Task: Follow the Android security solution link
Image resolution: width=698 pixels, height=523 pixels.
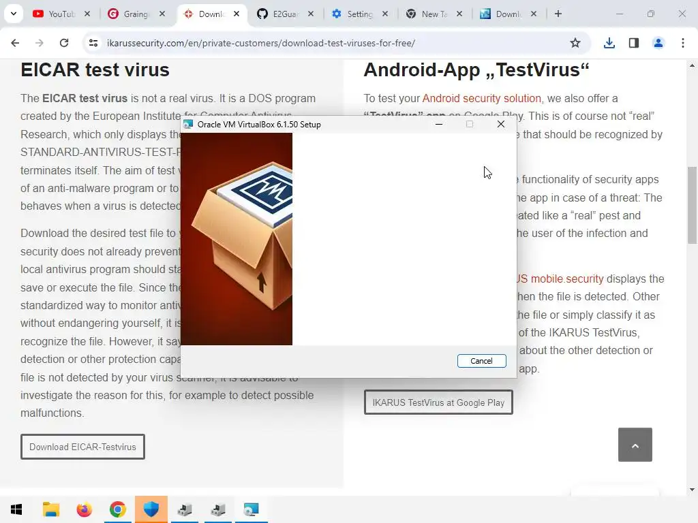Action: [482, 98]
